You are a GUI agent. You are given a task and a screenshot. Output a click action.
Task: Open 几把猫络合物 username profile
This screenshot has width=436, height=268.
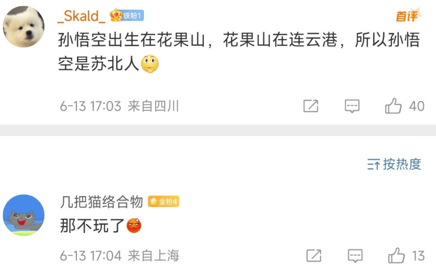click(x=101, y=202)
